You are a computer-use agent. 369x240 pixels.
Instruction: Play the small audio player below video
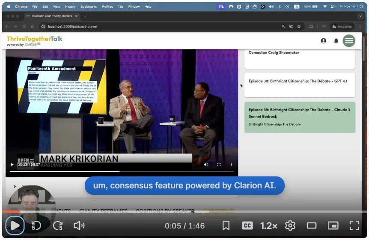point(15,186)
